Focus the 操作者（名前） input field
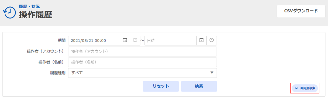Image resolution: width=328 pixels, height=98 pixels. pyautogui.click(x=142, y=62)
